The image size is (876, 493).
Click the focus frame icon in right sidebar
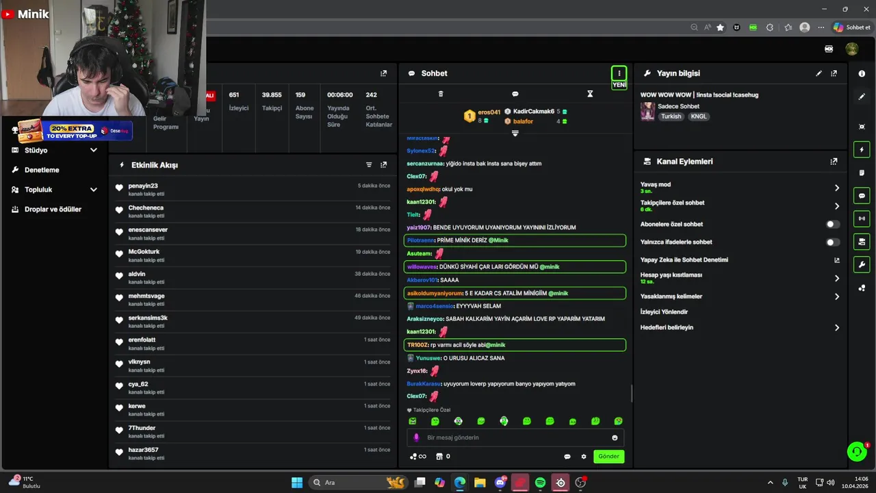point(862,127)
